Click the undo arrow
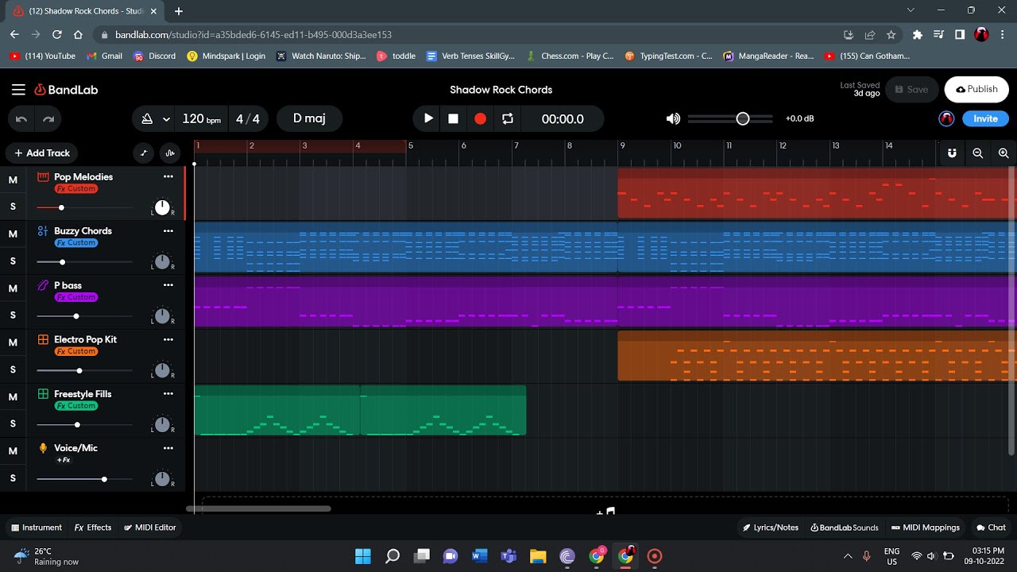Image resolution: width=1017 pixels, height=572 pixels. coord(21,119)
